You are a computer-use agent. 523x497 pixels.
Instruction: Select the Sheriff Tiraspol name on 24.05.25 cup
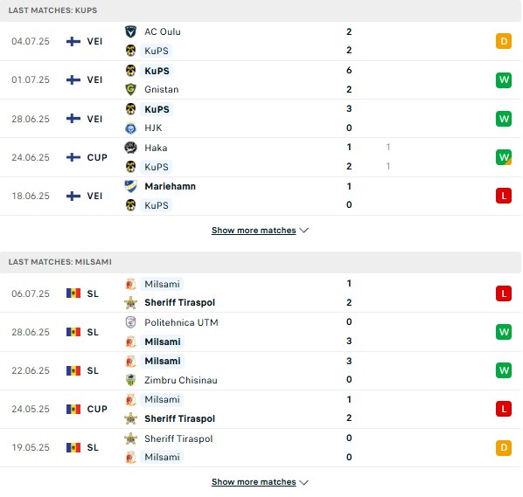[x=180, y=418]
